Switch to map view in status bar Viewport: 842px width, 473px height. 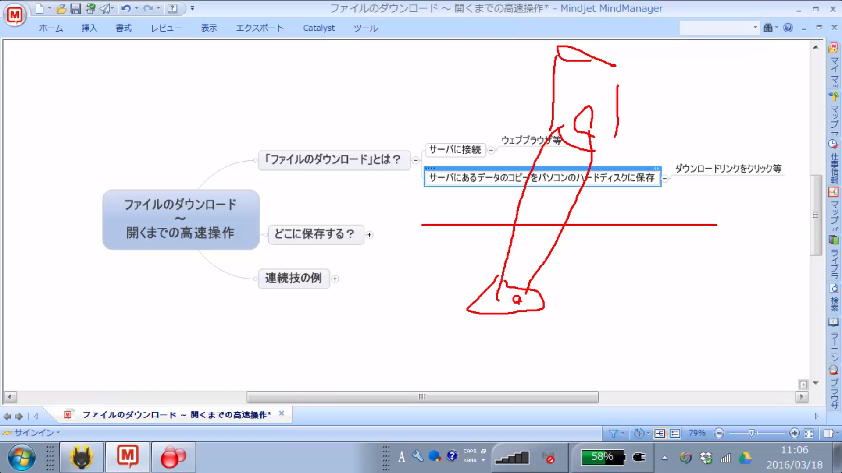(660, 433)
